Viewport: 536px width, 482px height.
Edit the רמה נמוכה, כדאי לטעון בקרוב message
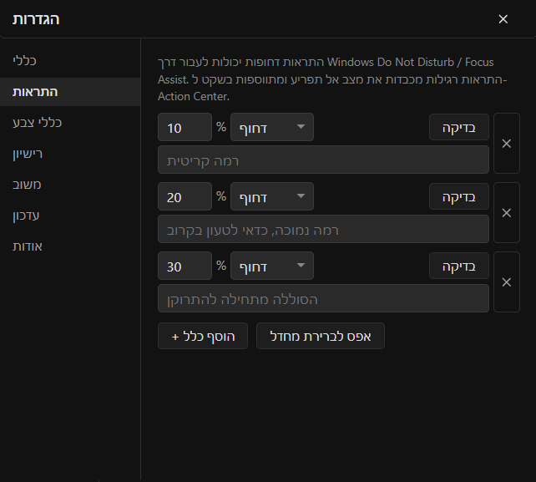pos(323,229)
